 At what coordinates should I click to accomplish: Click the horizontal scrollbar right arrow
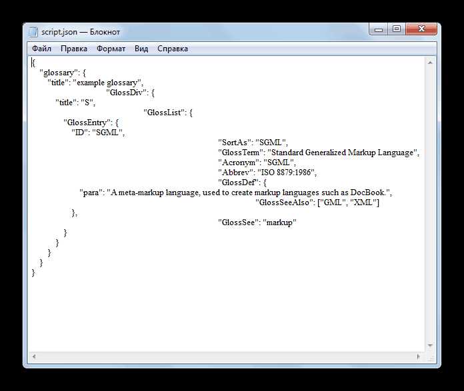(418, 356)
